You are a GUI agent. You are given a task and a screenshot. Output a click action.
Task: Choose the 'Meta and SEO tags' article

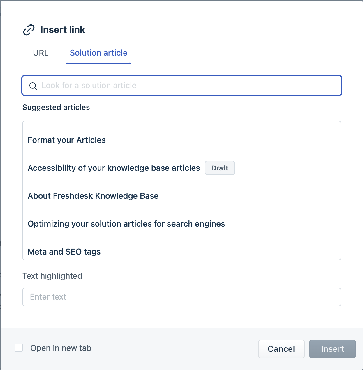pyautogui.click(x=64, y=252)
